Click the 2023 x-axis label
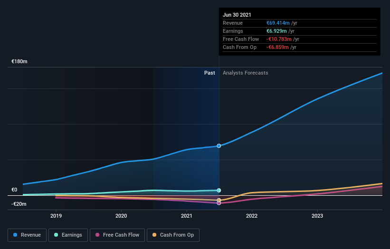 [x=317, y=216]
